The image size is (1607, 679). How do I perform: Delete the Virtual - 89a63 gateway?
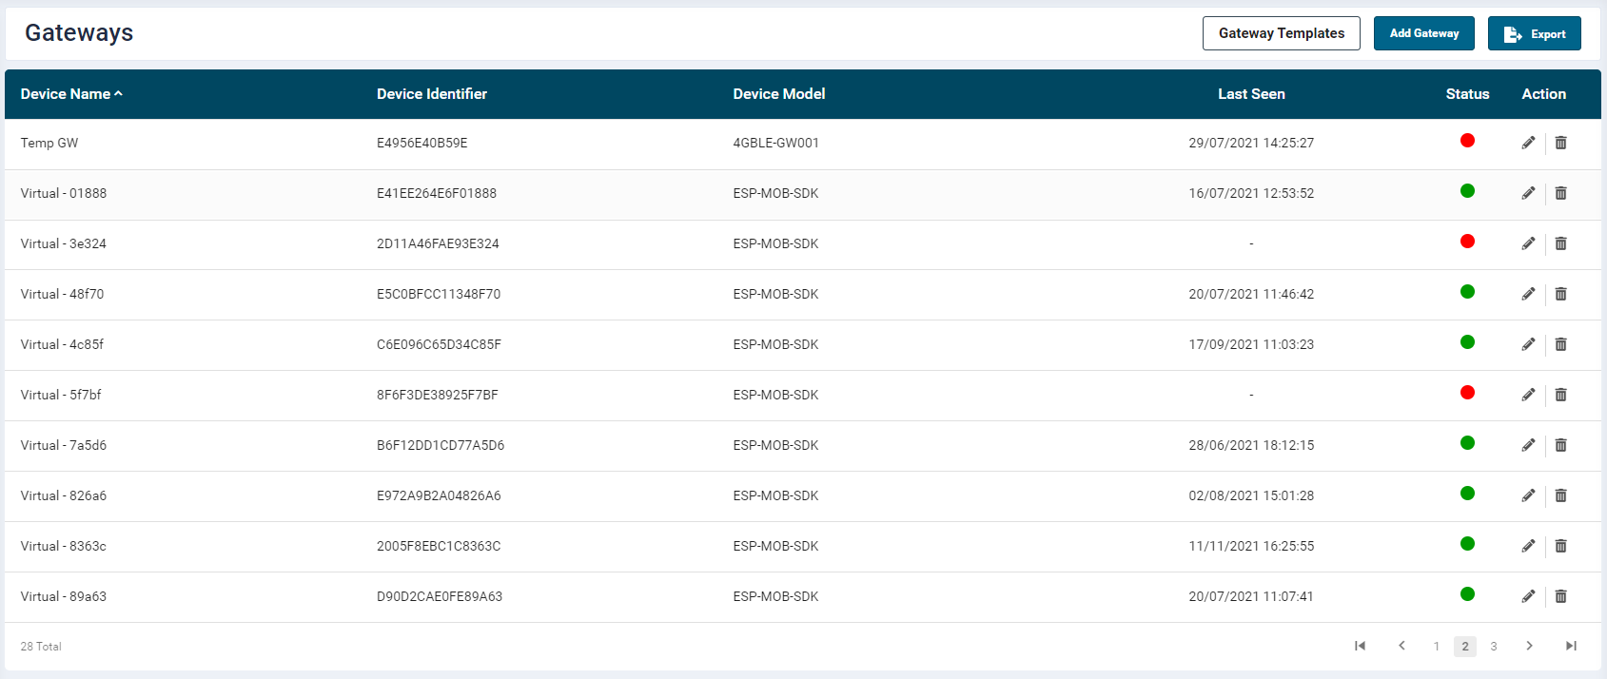[1560, 596]
